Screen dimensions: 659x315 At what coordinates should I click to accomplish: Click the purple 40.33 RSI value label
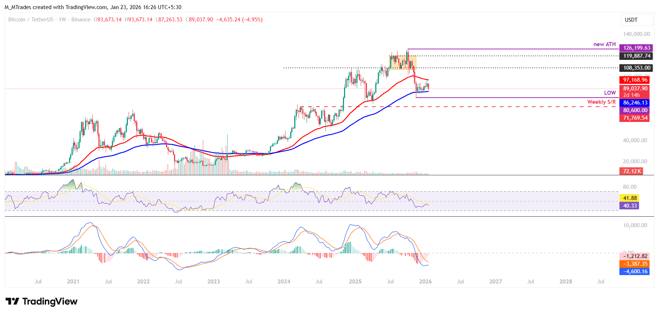(629, 206)
